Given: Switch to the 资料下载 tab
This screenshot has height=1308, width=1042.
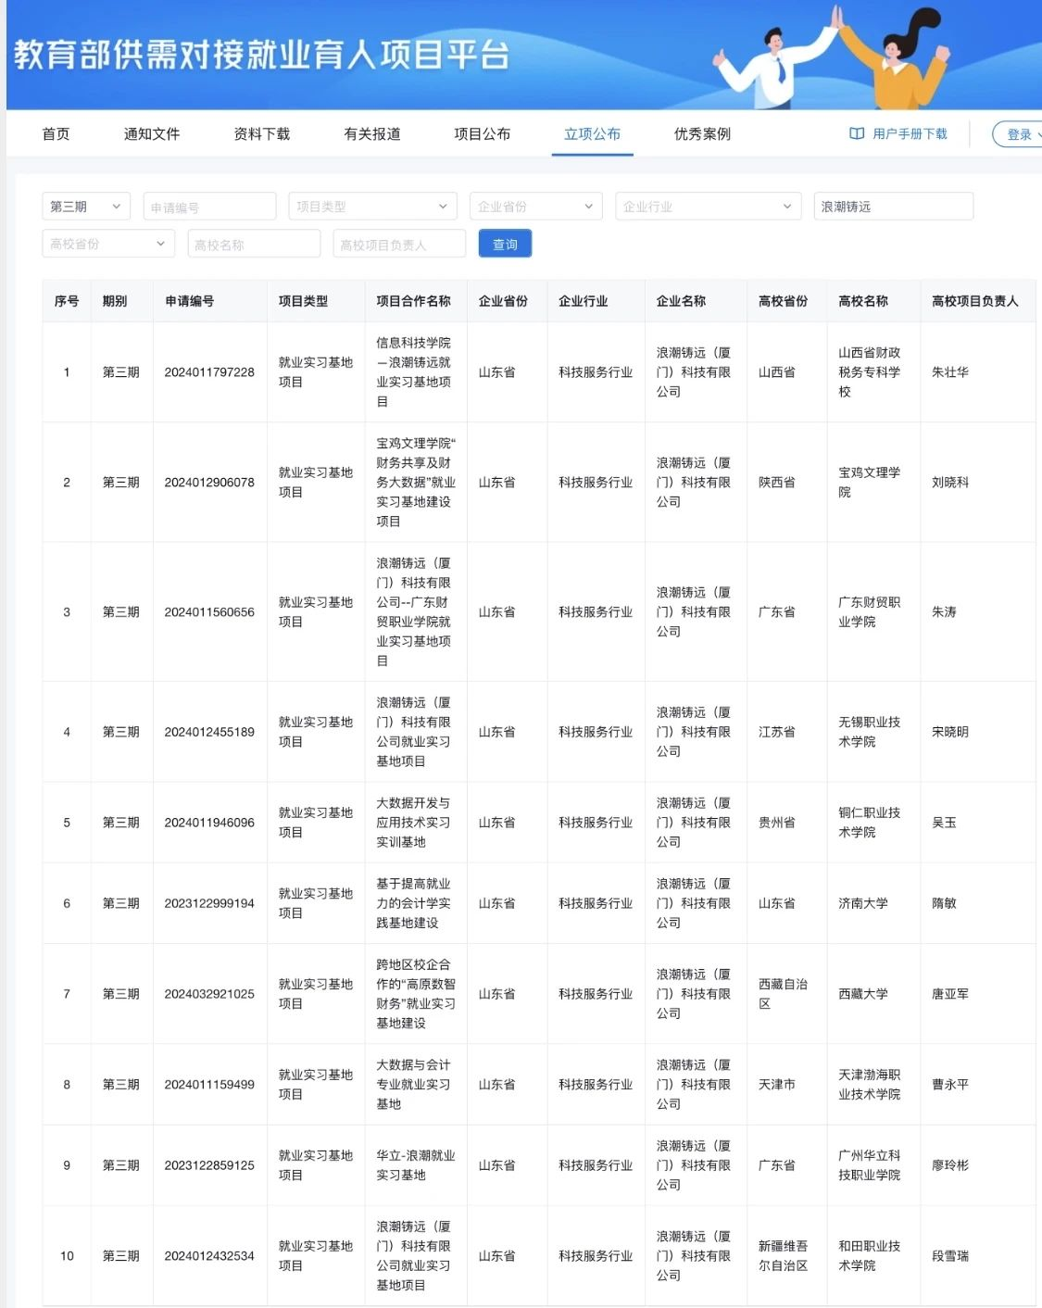Looking at the screenshot, I should (262, 133).
